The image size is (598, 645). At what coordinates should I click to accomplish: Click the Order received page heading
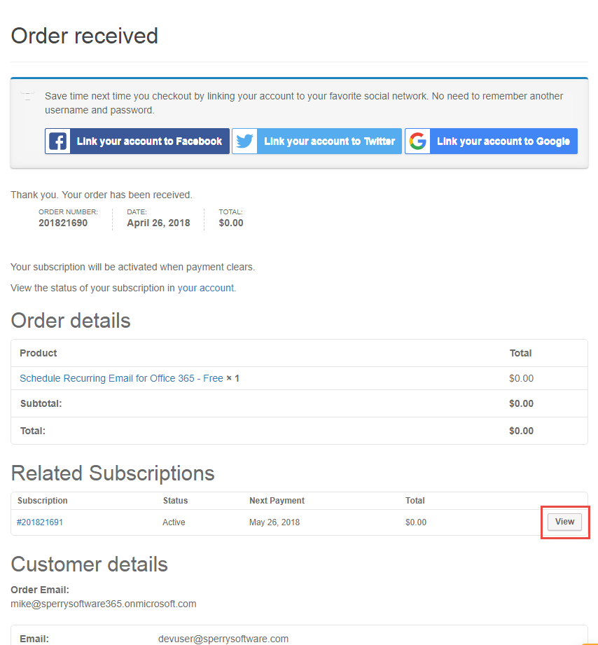(x=84, y=36)
